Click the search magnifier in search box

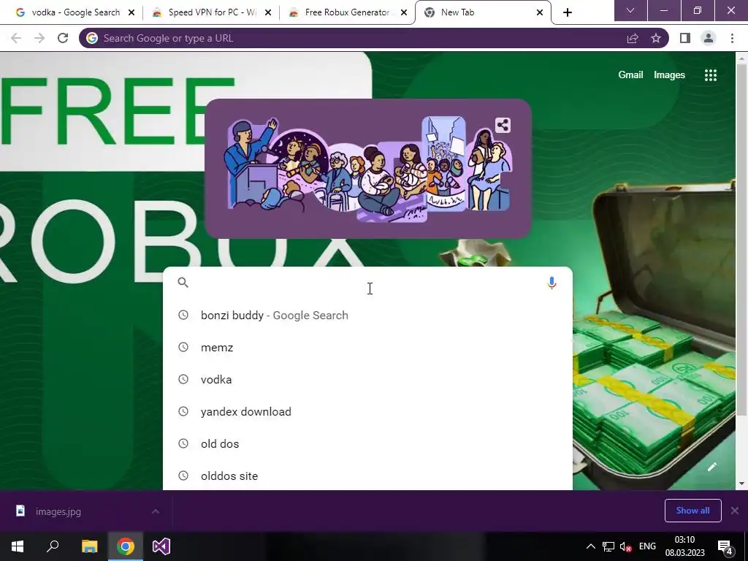tap(183, 283)
